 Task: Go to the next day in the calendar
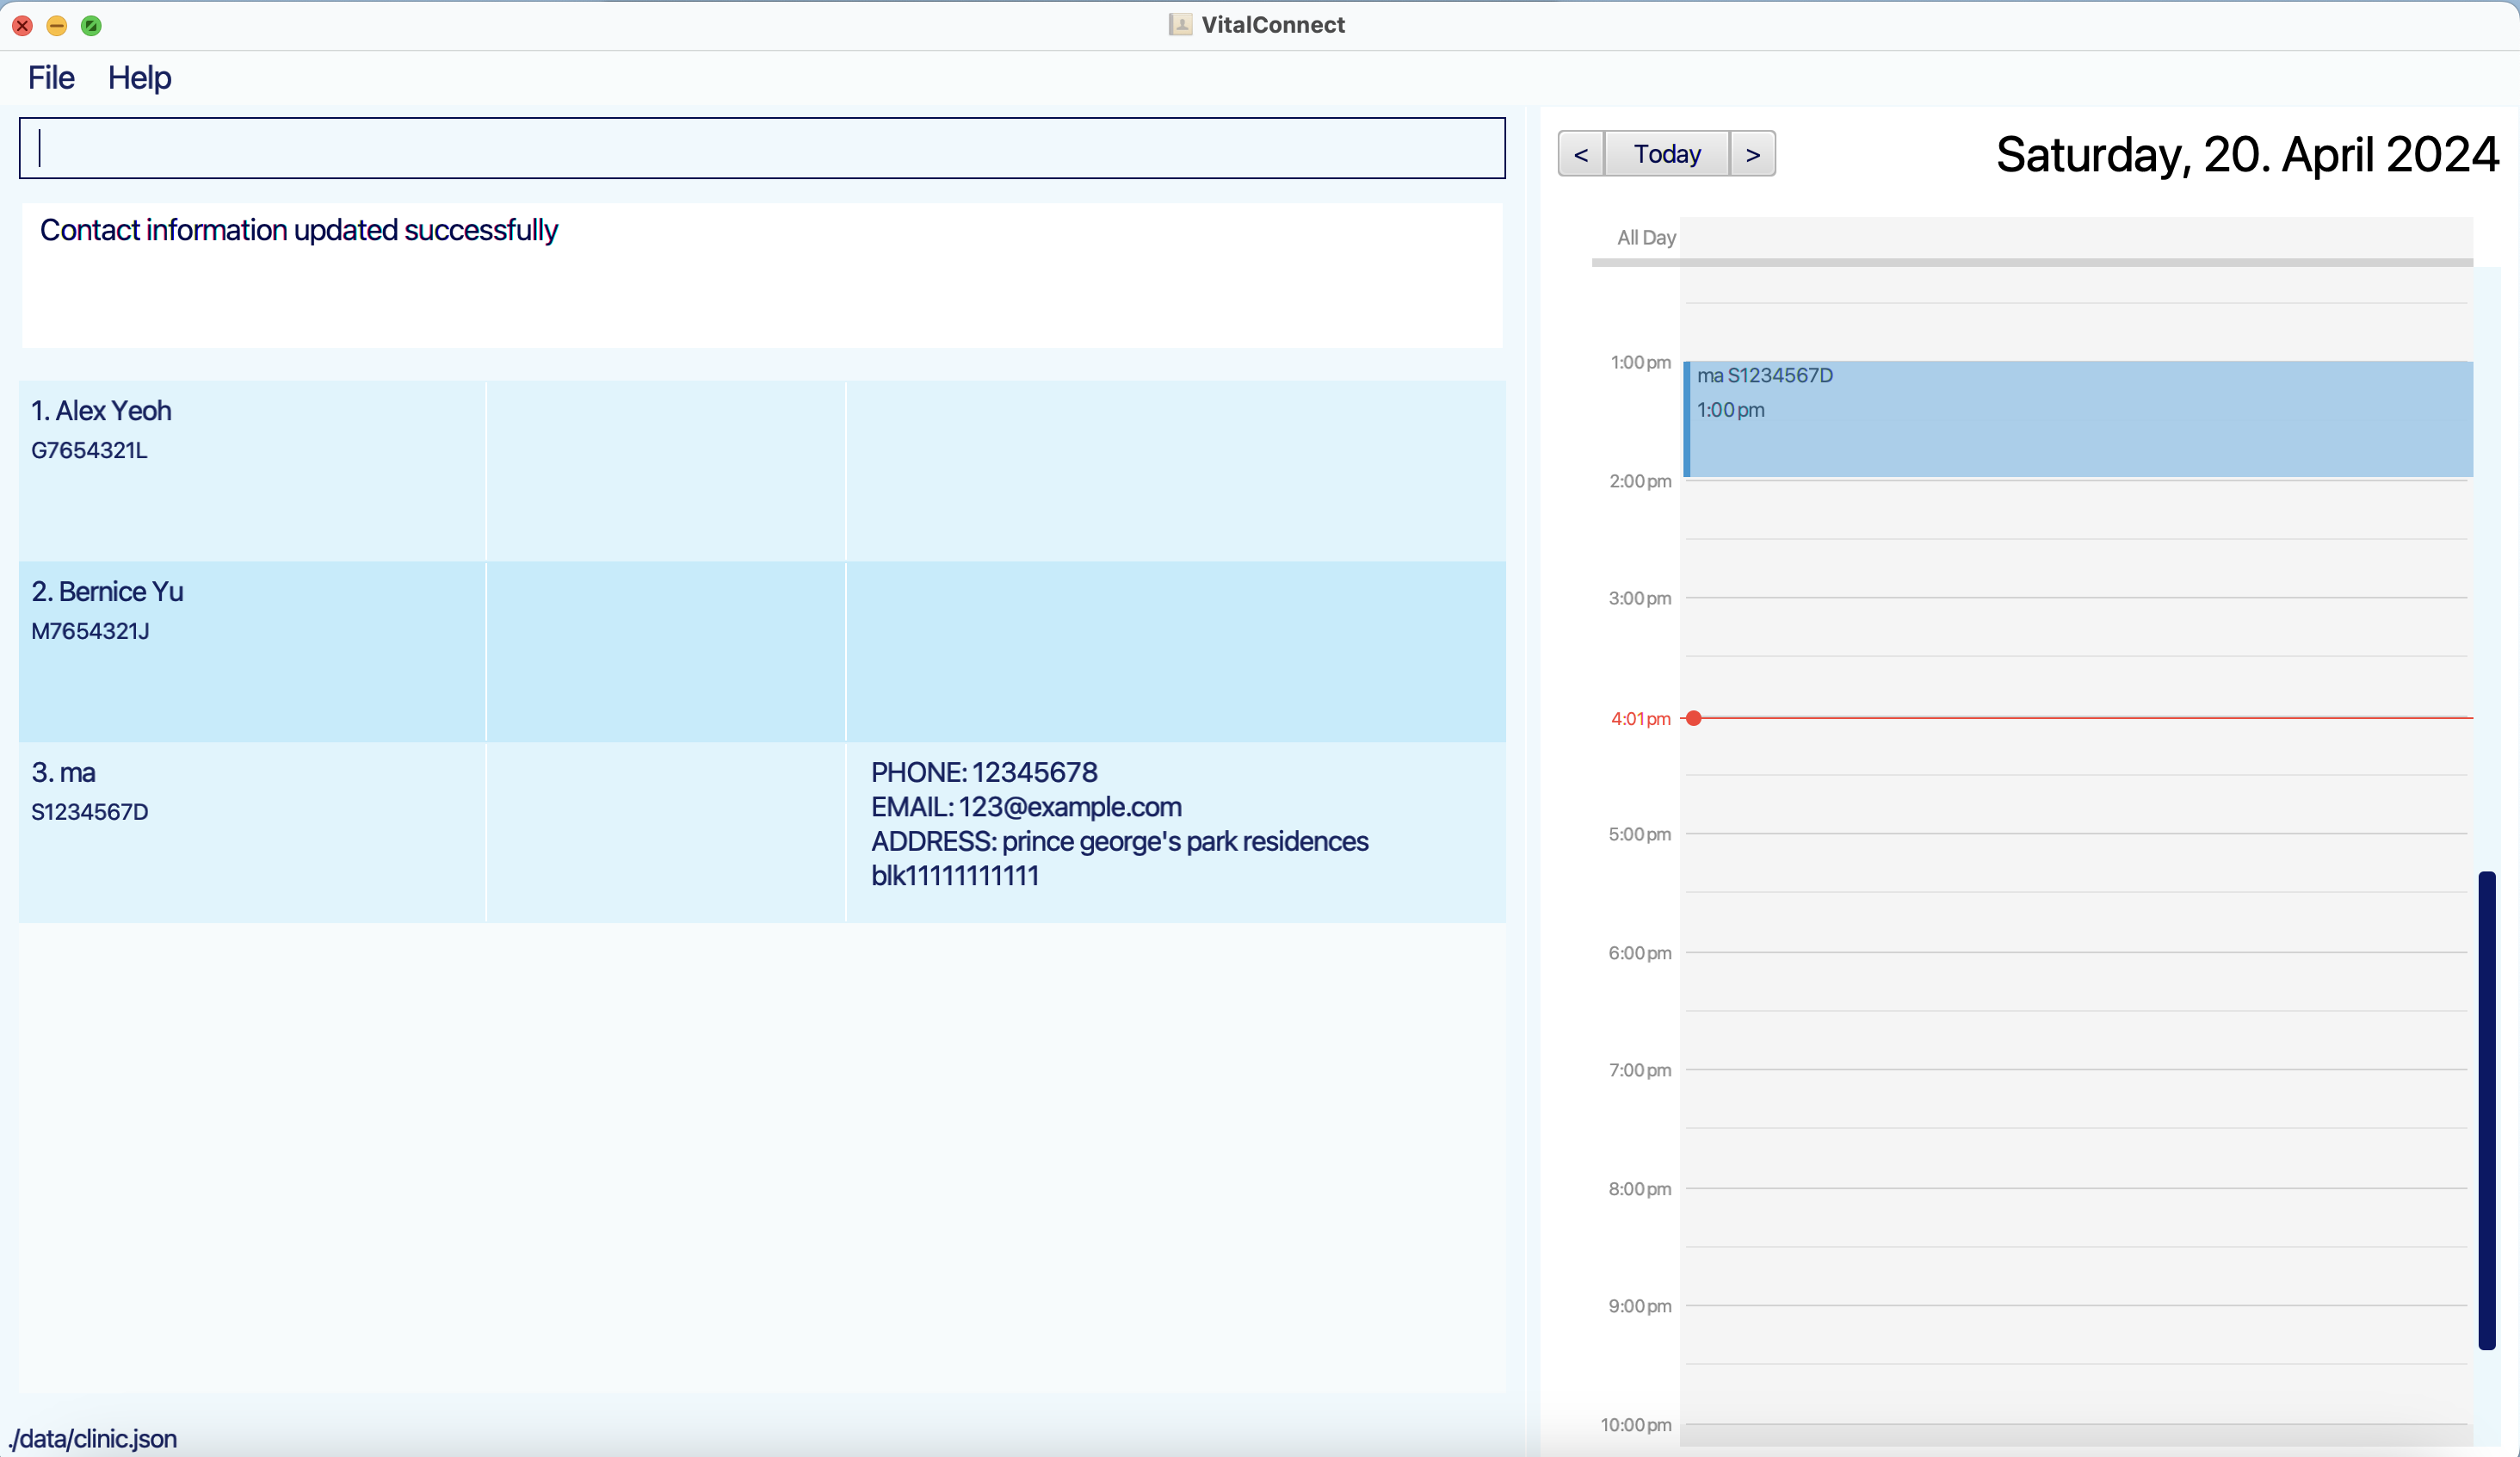1753,154
